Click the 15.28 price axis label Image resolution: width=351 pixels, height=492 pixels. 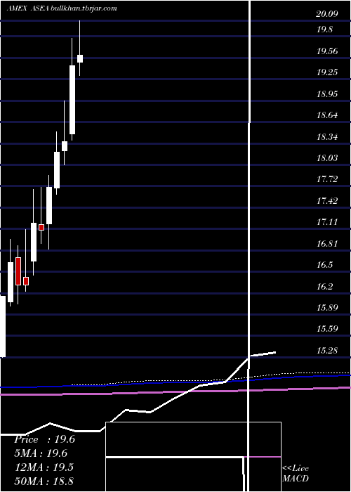point(327,350)
